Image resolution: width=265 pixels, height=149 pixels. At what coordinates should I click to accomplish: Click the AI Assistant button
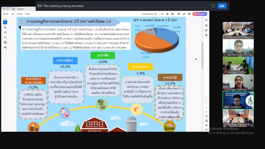(200, 14)
